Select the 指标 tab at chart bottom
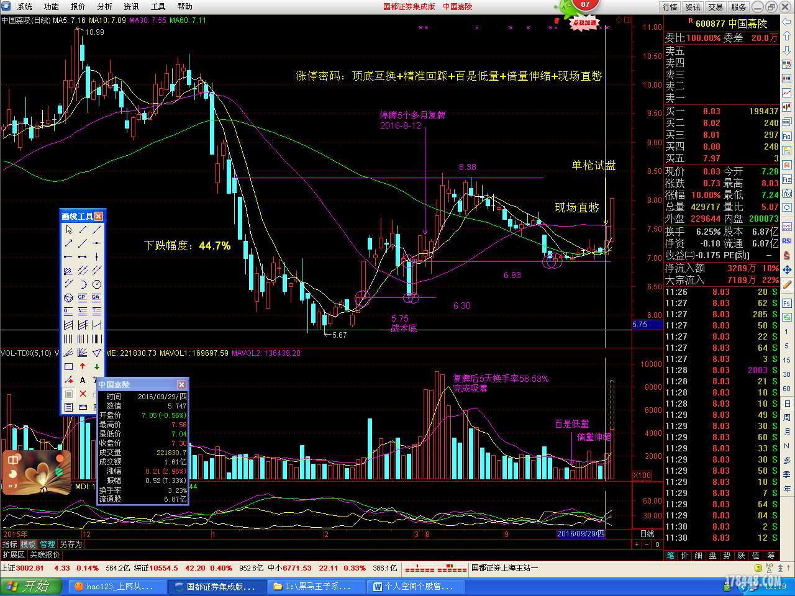Viewport: 795px width, 596px height. point(9,544)
